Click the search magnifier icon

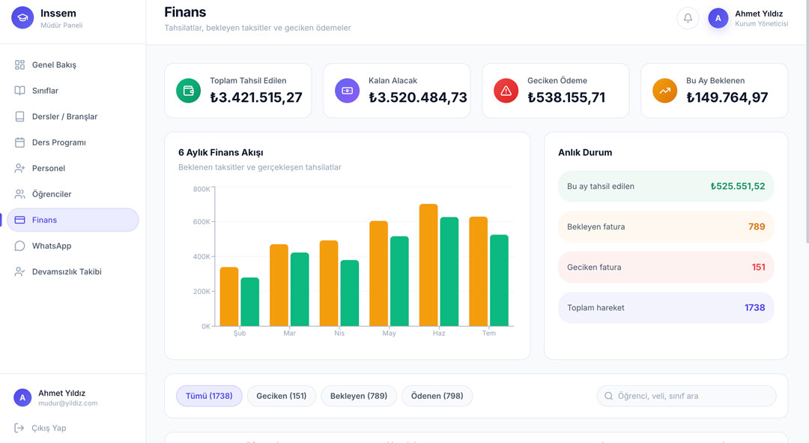(608, 396)
